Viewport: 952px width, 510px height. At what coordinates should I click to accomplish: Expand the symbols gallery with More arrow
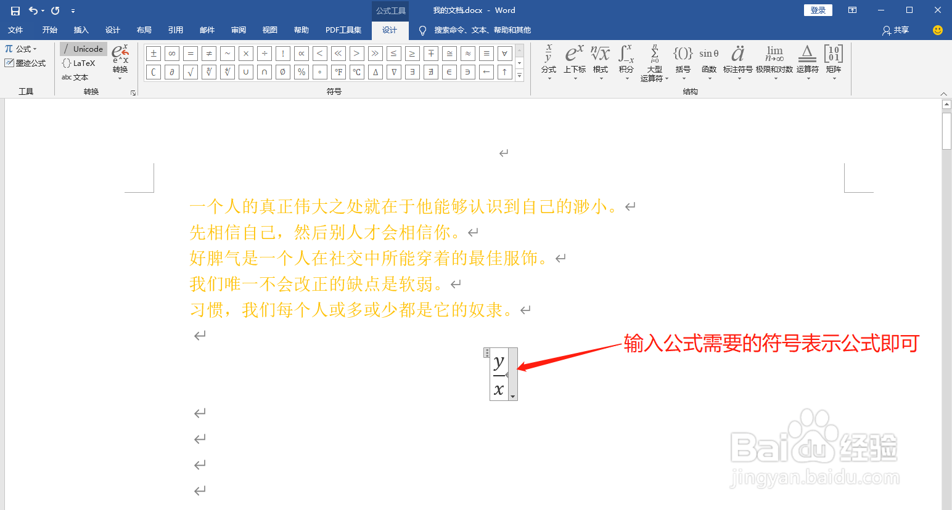519,75
